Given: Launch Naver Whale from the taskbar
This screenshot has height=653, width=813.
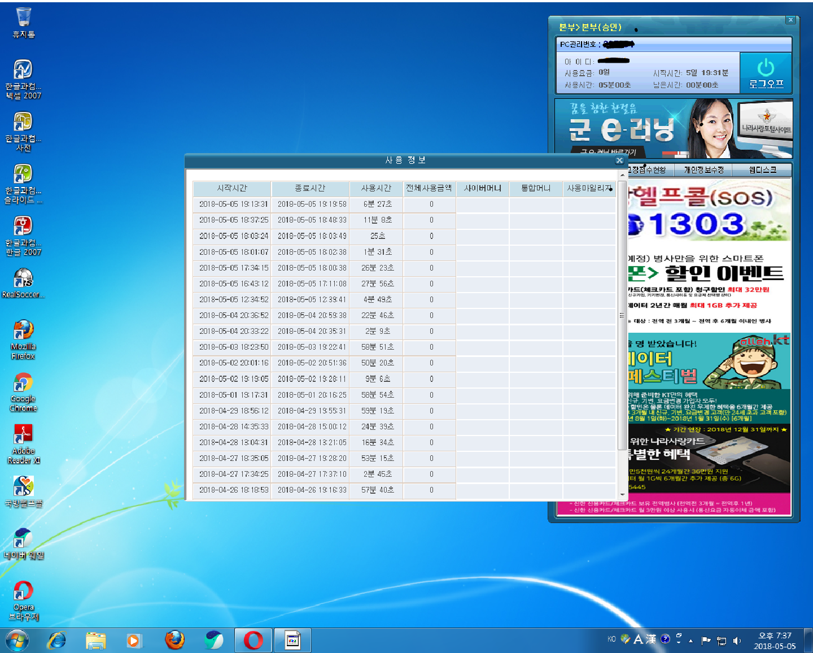Looking at the screenshot, I should 214,641.
